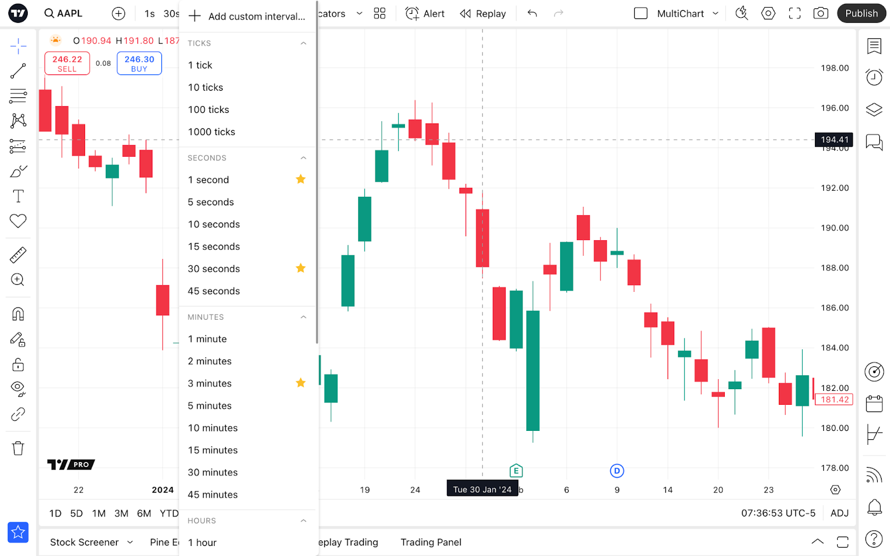This screenshot has height=556, width=890.
Task: Toggle the MultiChart checkbox
Action: click(x=641, y=13)
